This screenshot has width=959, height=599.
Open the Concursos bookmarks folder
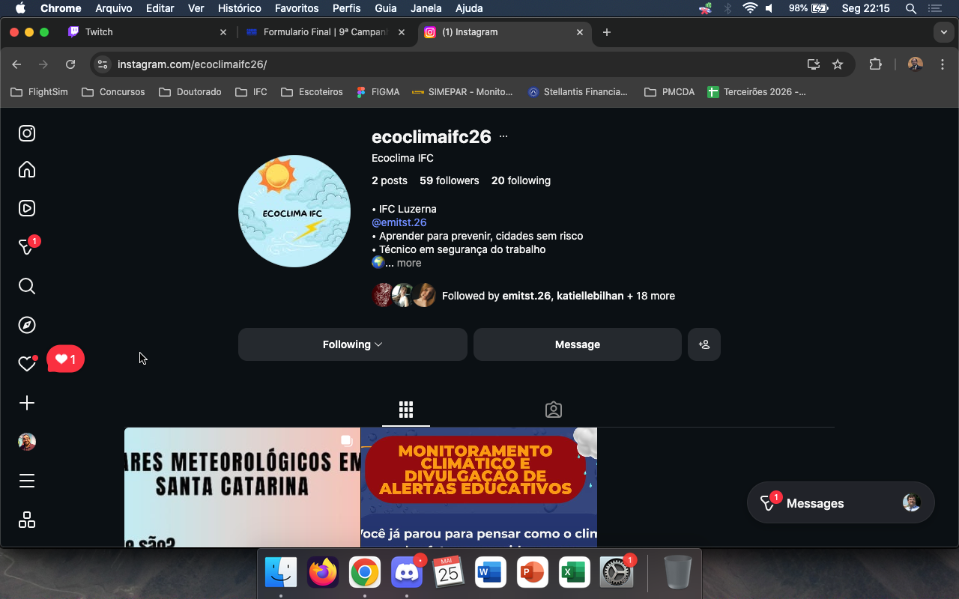pos(113,92)
